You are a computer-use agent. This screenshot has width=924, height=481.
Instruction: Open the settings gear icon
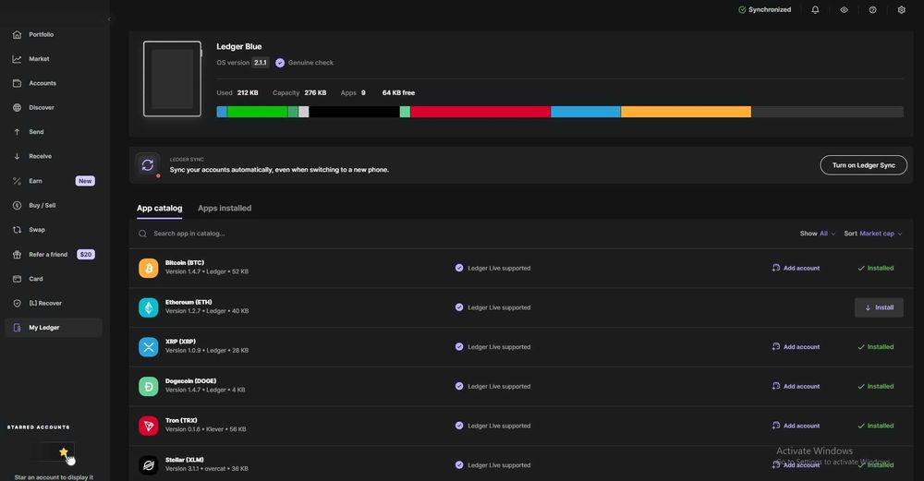(901, 10)
